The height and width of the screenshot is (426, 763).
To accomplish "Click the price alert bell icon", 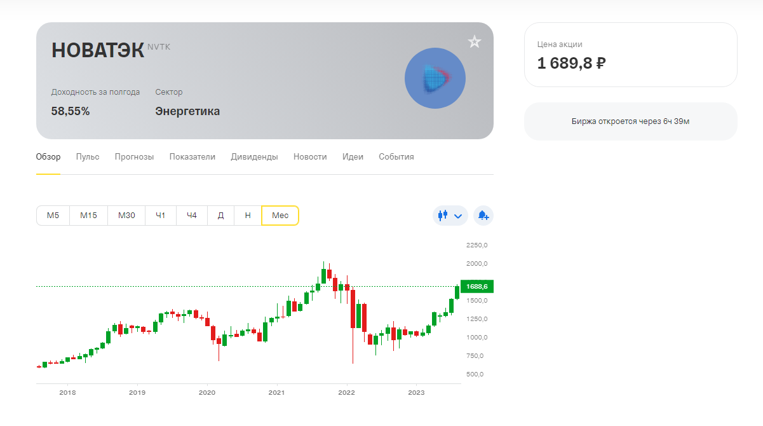I will [x=483, y=216].
